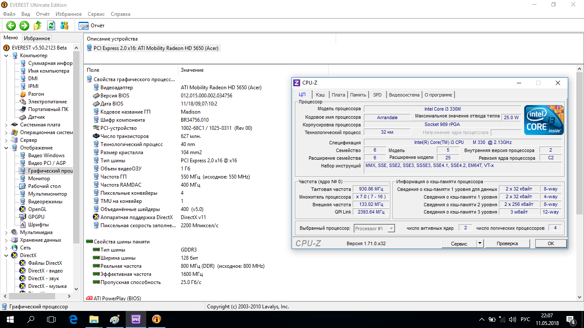
Task: Select Файлы DirectX tree item
Action: click(x=41, y=263)
